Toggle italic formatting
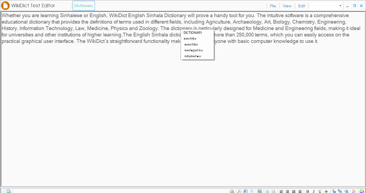 pos(314,191)
